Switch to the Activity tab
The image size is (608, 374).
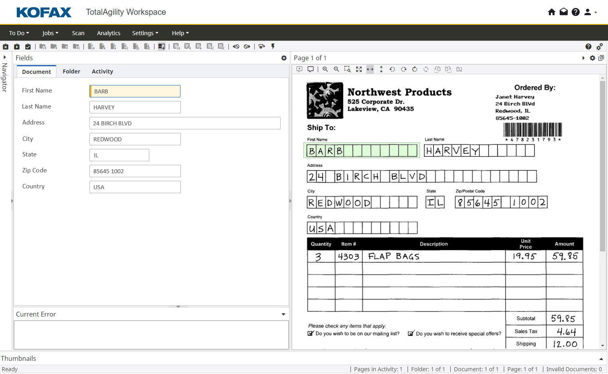tap(102, 71)
